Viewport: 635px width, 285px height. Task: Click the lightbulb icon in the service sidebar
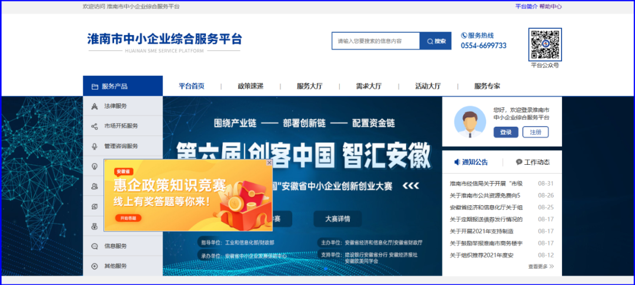pos(94,166)
